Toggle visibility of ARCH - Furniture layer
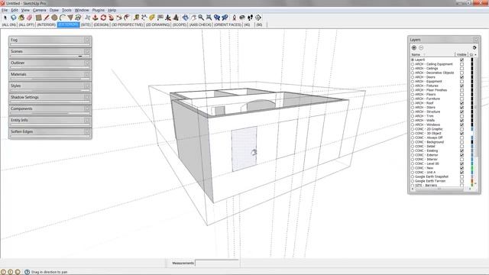Viewport: 489px width, 275px height. [461, 99]
